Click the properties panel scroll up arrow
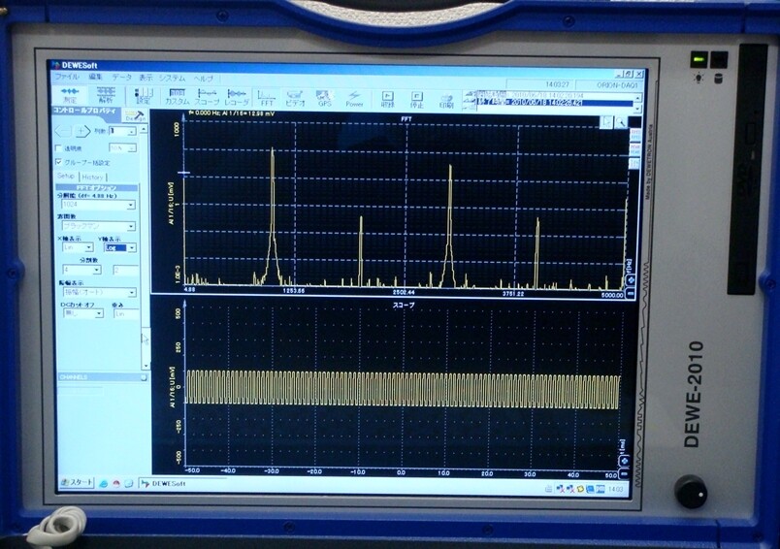 (144, 130)
